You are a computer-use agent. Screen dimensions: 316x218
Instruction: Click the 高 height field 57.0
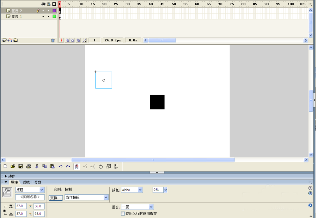coord(21,214)
